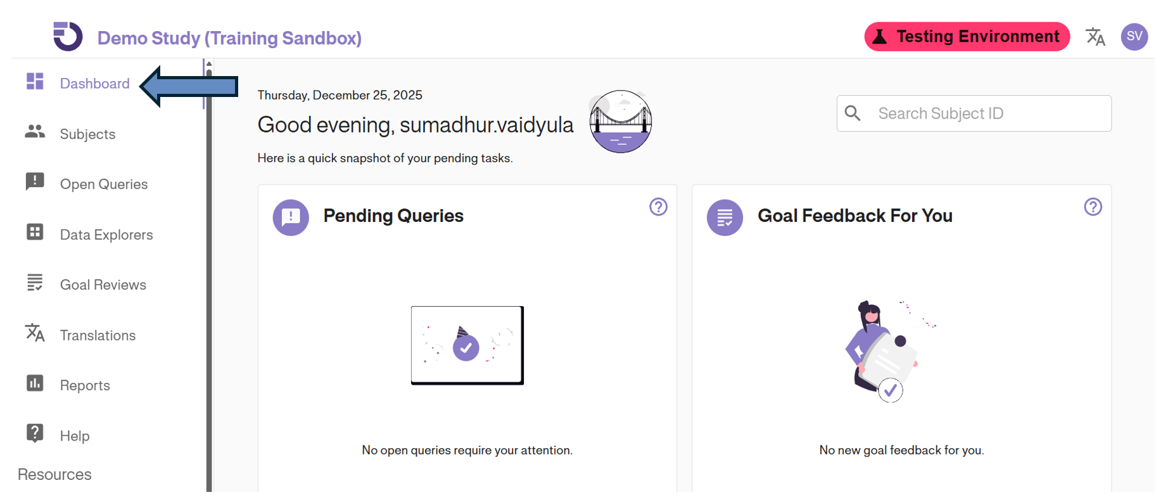Click the Testing Environment badge
The image size is (1156, 497).
(967, 37)
